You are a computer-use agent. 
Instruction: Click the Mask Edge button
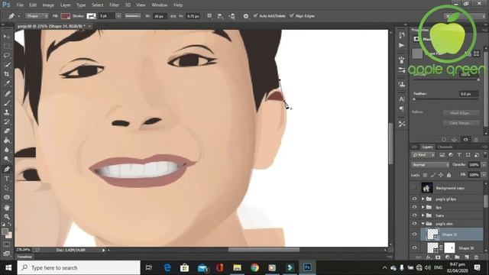461,113
